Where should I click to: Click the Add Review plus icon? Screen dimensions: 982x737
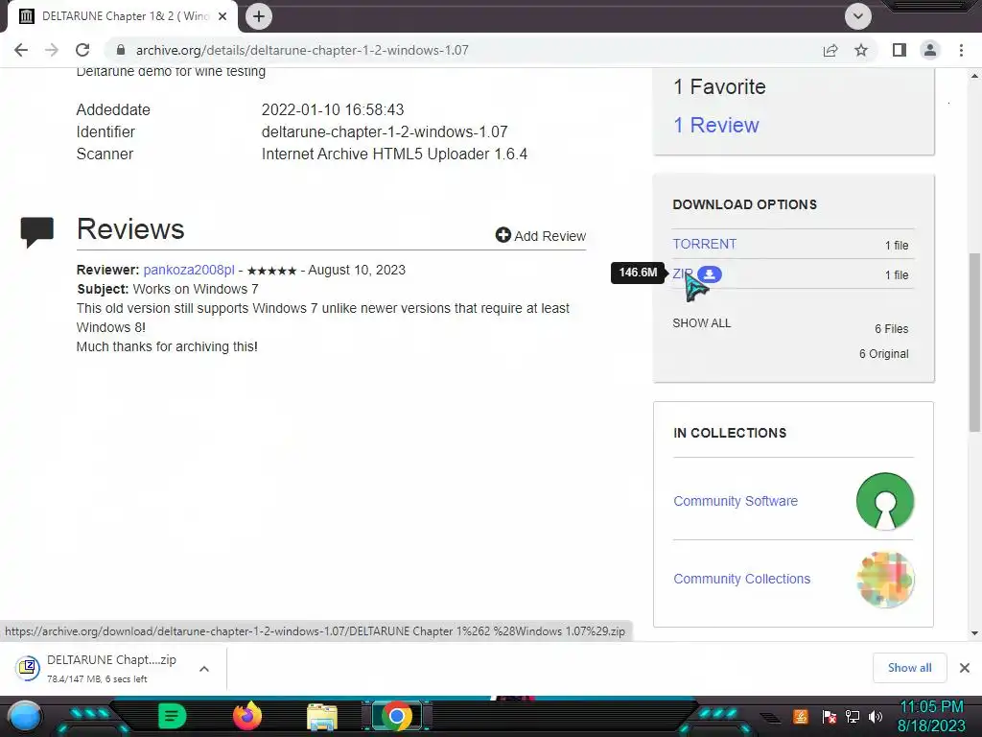click(503, 235)
